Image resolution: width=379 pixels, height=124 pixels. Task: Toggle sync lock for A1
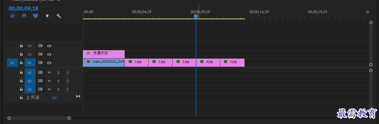(40, 72)
